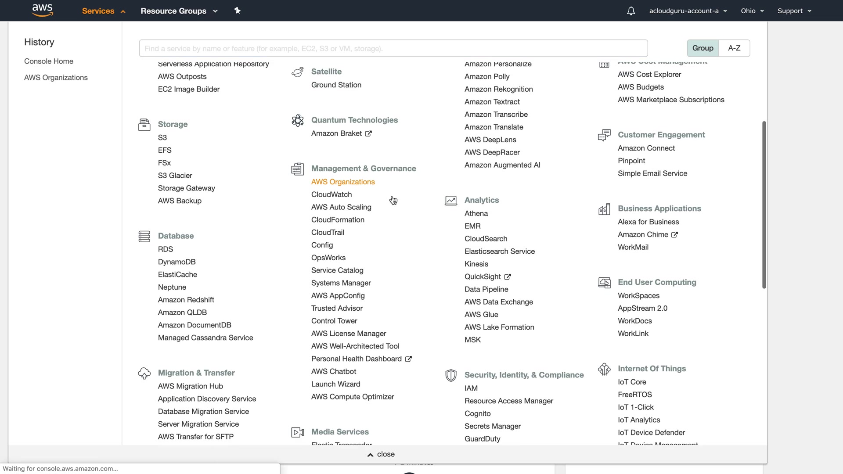Click the Security shield category icon
Viewport: 843px width, 474px height.
click(450, 375)
